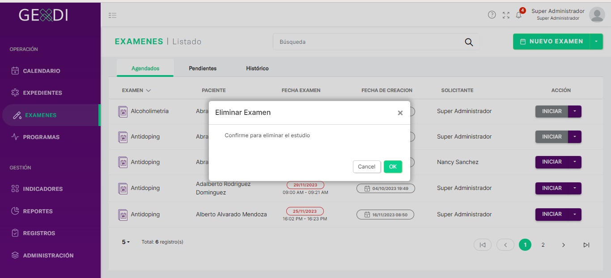Expand Iniciar dropdown in Alcoholimetria row
611x278 pixels.
(x=575, y=111)
